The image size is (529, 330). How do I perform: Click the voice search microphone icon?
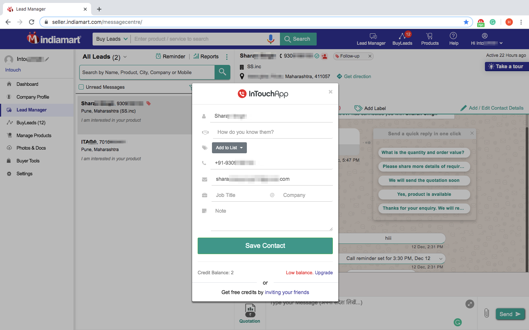(x=271, y=39)
